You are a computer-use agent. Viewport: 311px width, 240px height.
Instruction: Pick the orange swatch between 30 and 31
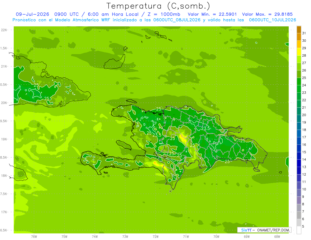[299, 37]
